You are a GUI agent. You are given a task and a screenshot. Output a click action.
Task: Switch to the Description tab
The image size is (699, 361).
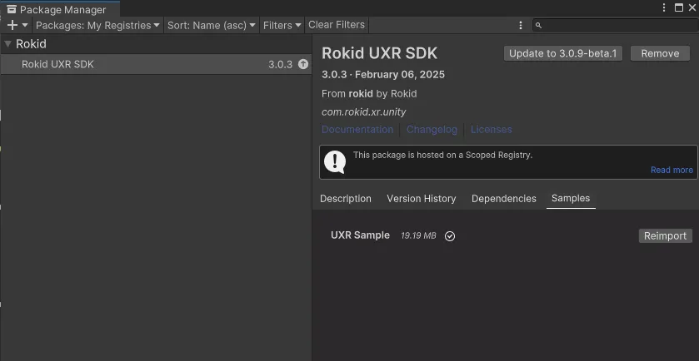click(x=346, y=199)
